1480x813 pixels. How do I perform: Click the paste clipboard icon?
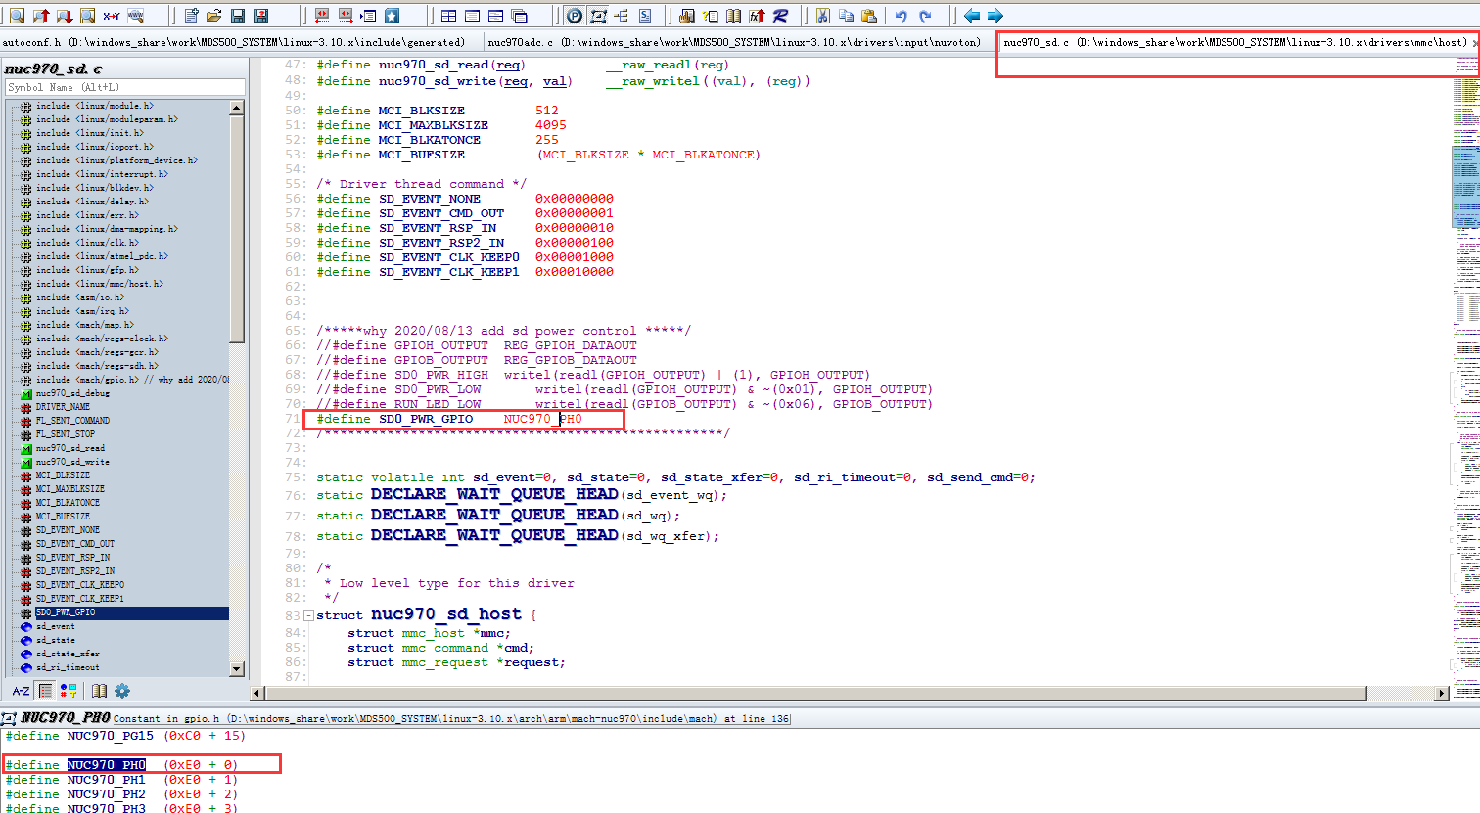tap(869, 16)
